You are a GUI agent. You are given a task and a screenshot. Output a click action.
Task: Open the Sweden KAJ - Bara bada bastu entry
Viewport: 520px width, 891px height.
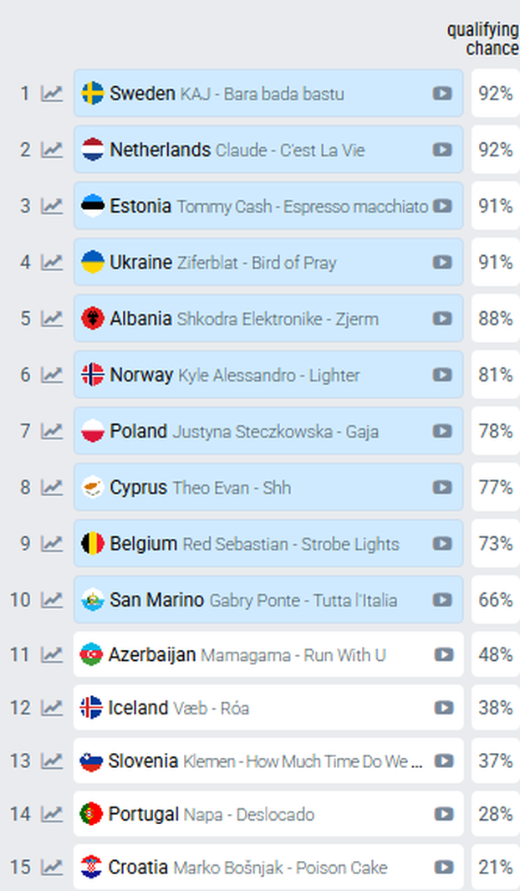click(268, 93)
